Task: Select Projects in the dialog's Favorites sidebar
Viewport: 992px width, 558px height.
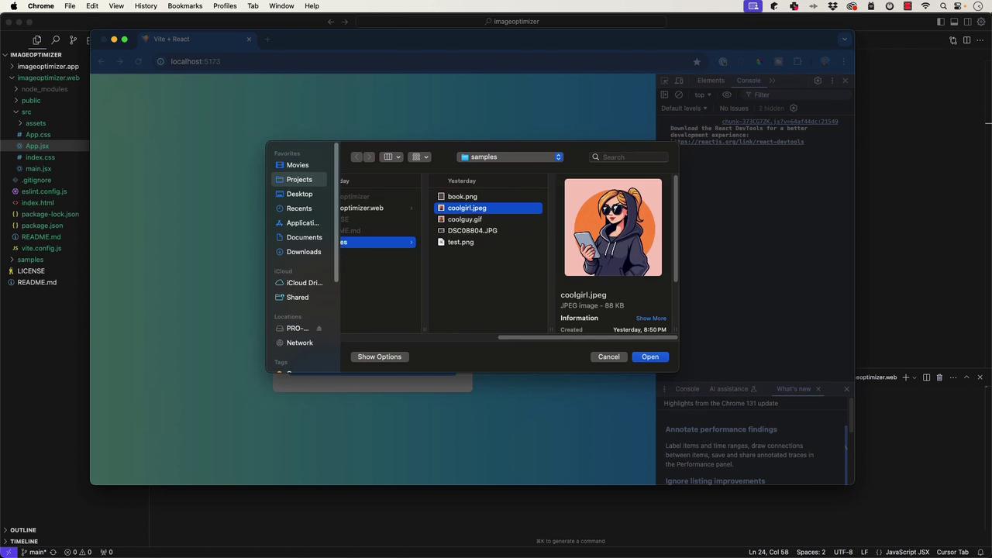Action: (x=299, y=180)
